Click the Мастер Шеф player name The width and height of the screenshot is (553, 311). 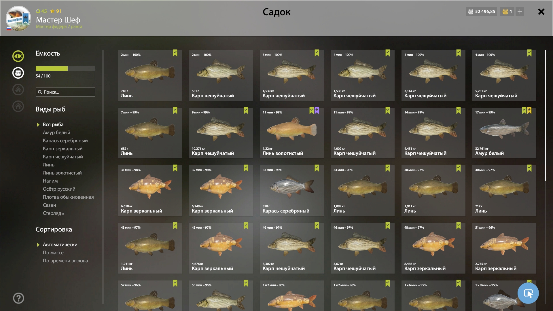pyautogui.click(x=58, y=20)
